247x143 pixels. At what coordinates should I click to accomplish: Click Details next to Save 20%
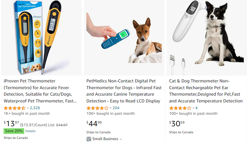(30, 131)
